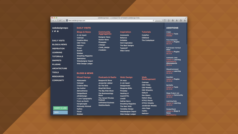Open the Hacking UI link
238x134 pixels.
(x=124, y=93)
